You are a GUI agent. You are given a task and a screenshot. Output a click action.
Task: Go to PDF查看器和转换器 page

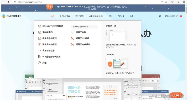51,57
